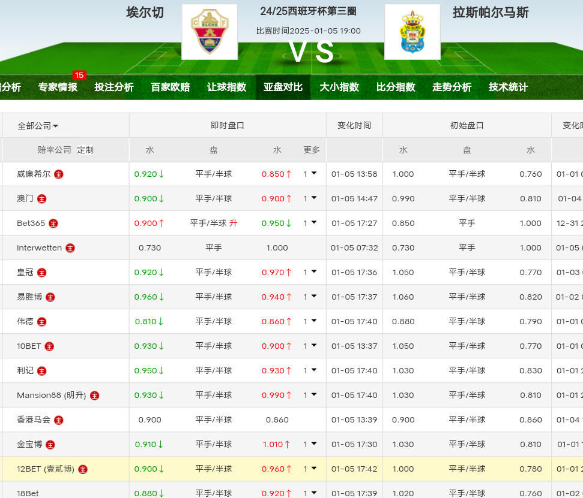Click the 定制 customize link

85,150
